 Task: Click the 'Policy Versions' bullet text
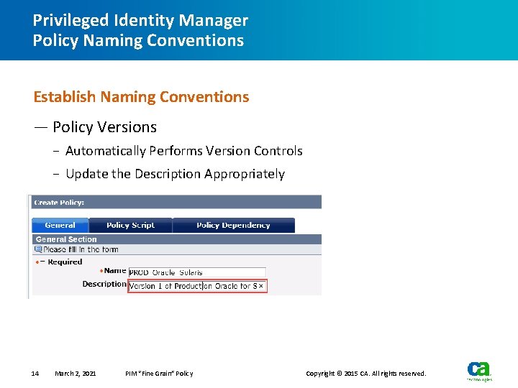(x=105, y=127)
